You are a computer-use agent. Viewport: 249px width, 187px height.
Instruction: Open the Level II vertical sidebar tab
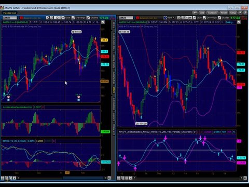pyautogui.click(x=114, y=117)
